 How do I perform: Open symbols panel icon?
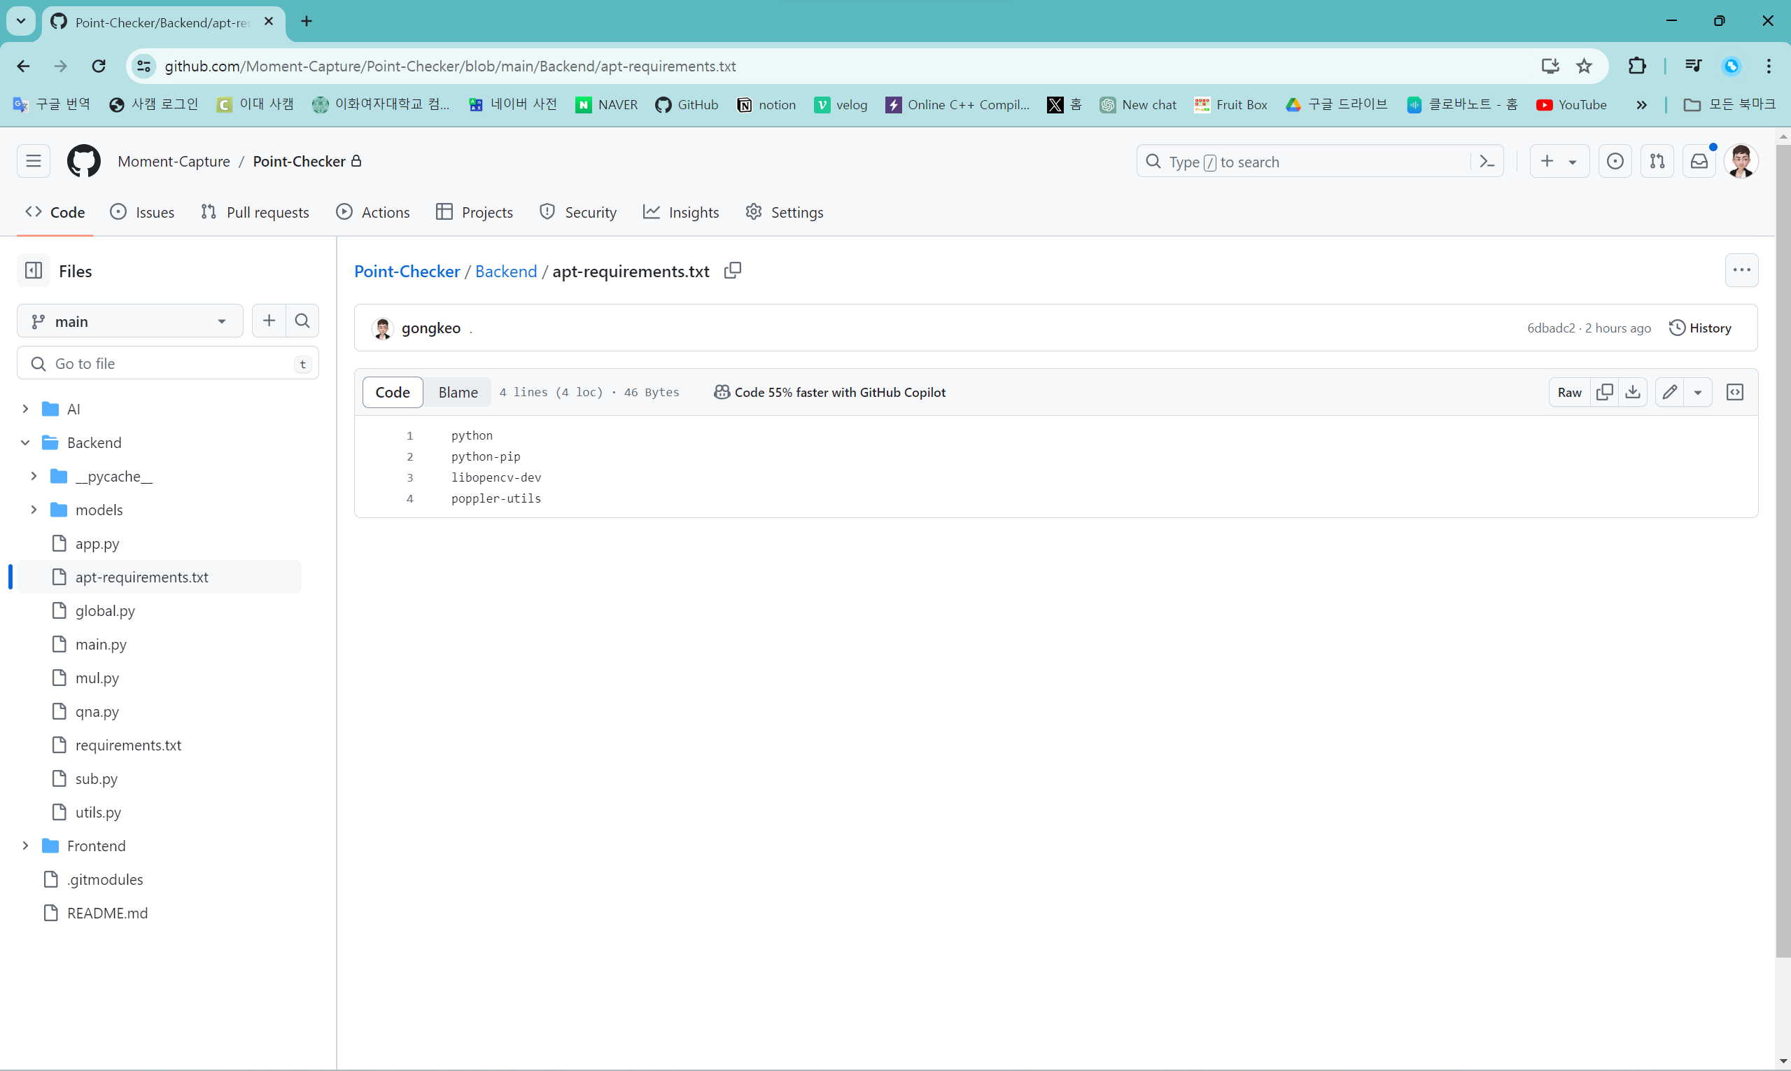pyautogui.click(x=1735, y=392)
